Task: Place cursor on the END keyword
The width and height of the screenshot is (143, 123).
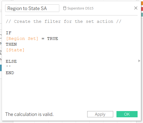Action: tap(10, 73)
